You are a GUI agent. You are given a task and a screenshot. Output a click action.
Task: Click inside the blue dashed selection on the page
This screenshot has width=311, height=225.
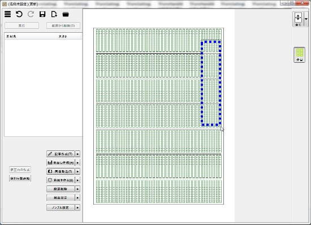pyautogui.click(x=211, y=83)
